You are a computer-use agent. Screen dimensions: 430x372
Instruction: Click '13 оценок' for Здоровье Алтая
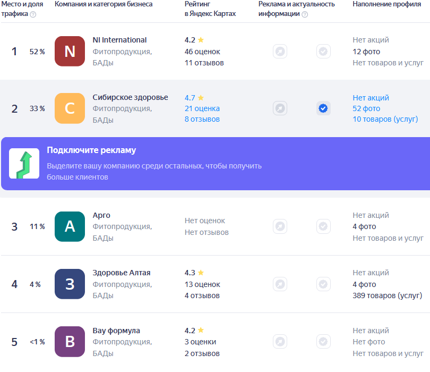[202, 284]
